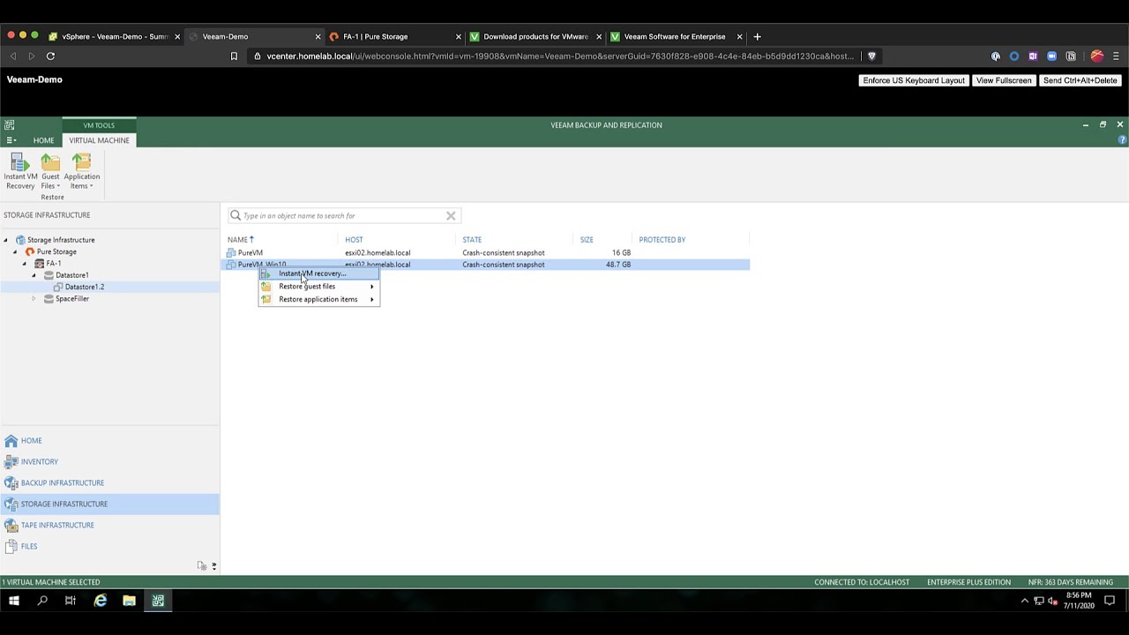Clear the search box with X
This screenshot has height=635, width=1129.
point(451,215)
